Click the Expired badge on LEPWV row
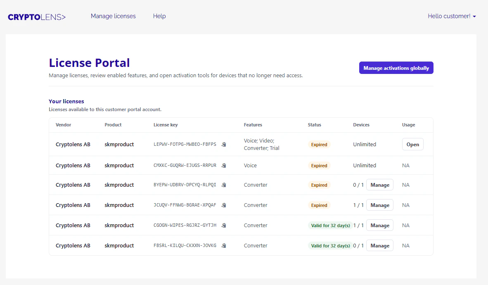The image size is (488, 285). (x=319, y=145)
